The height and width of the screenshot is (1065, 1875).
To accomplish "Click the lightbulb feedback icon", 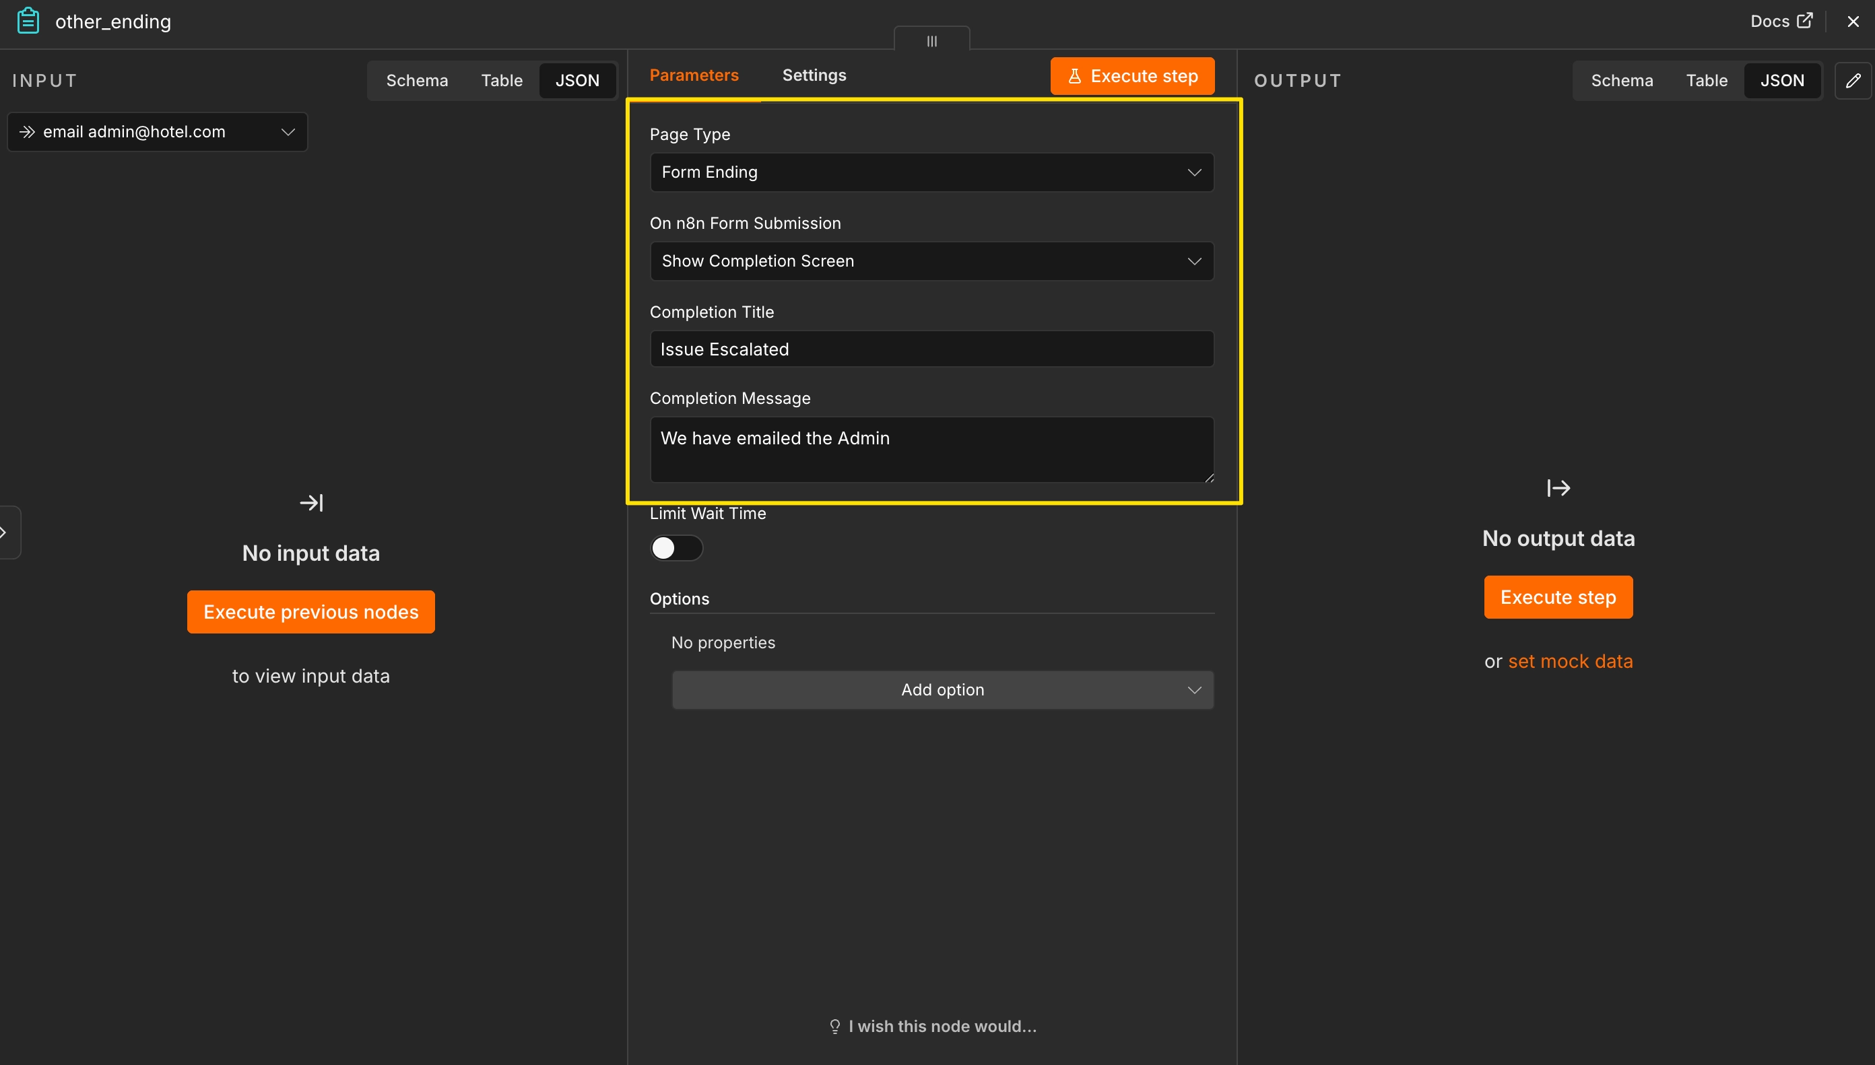I will tap(834, 1026).
